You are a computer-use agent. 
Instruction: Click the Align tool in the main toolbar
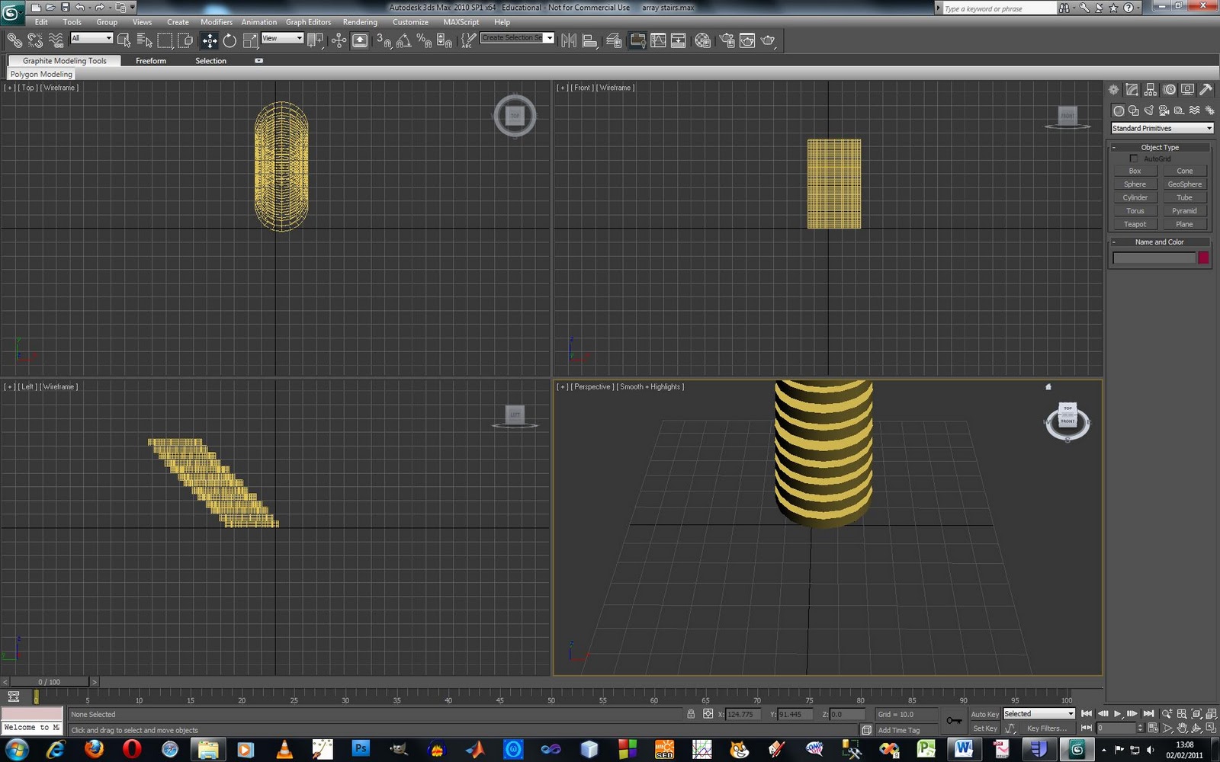coord(589,40)
